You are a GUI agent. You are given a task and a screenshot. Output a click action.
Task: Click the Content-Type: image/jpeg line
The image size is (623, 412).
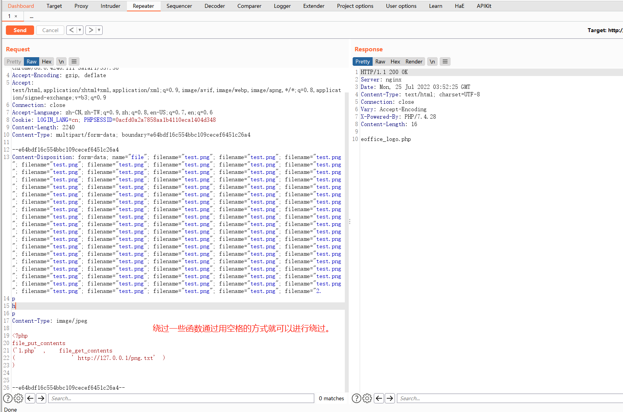point(50,321)
